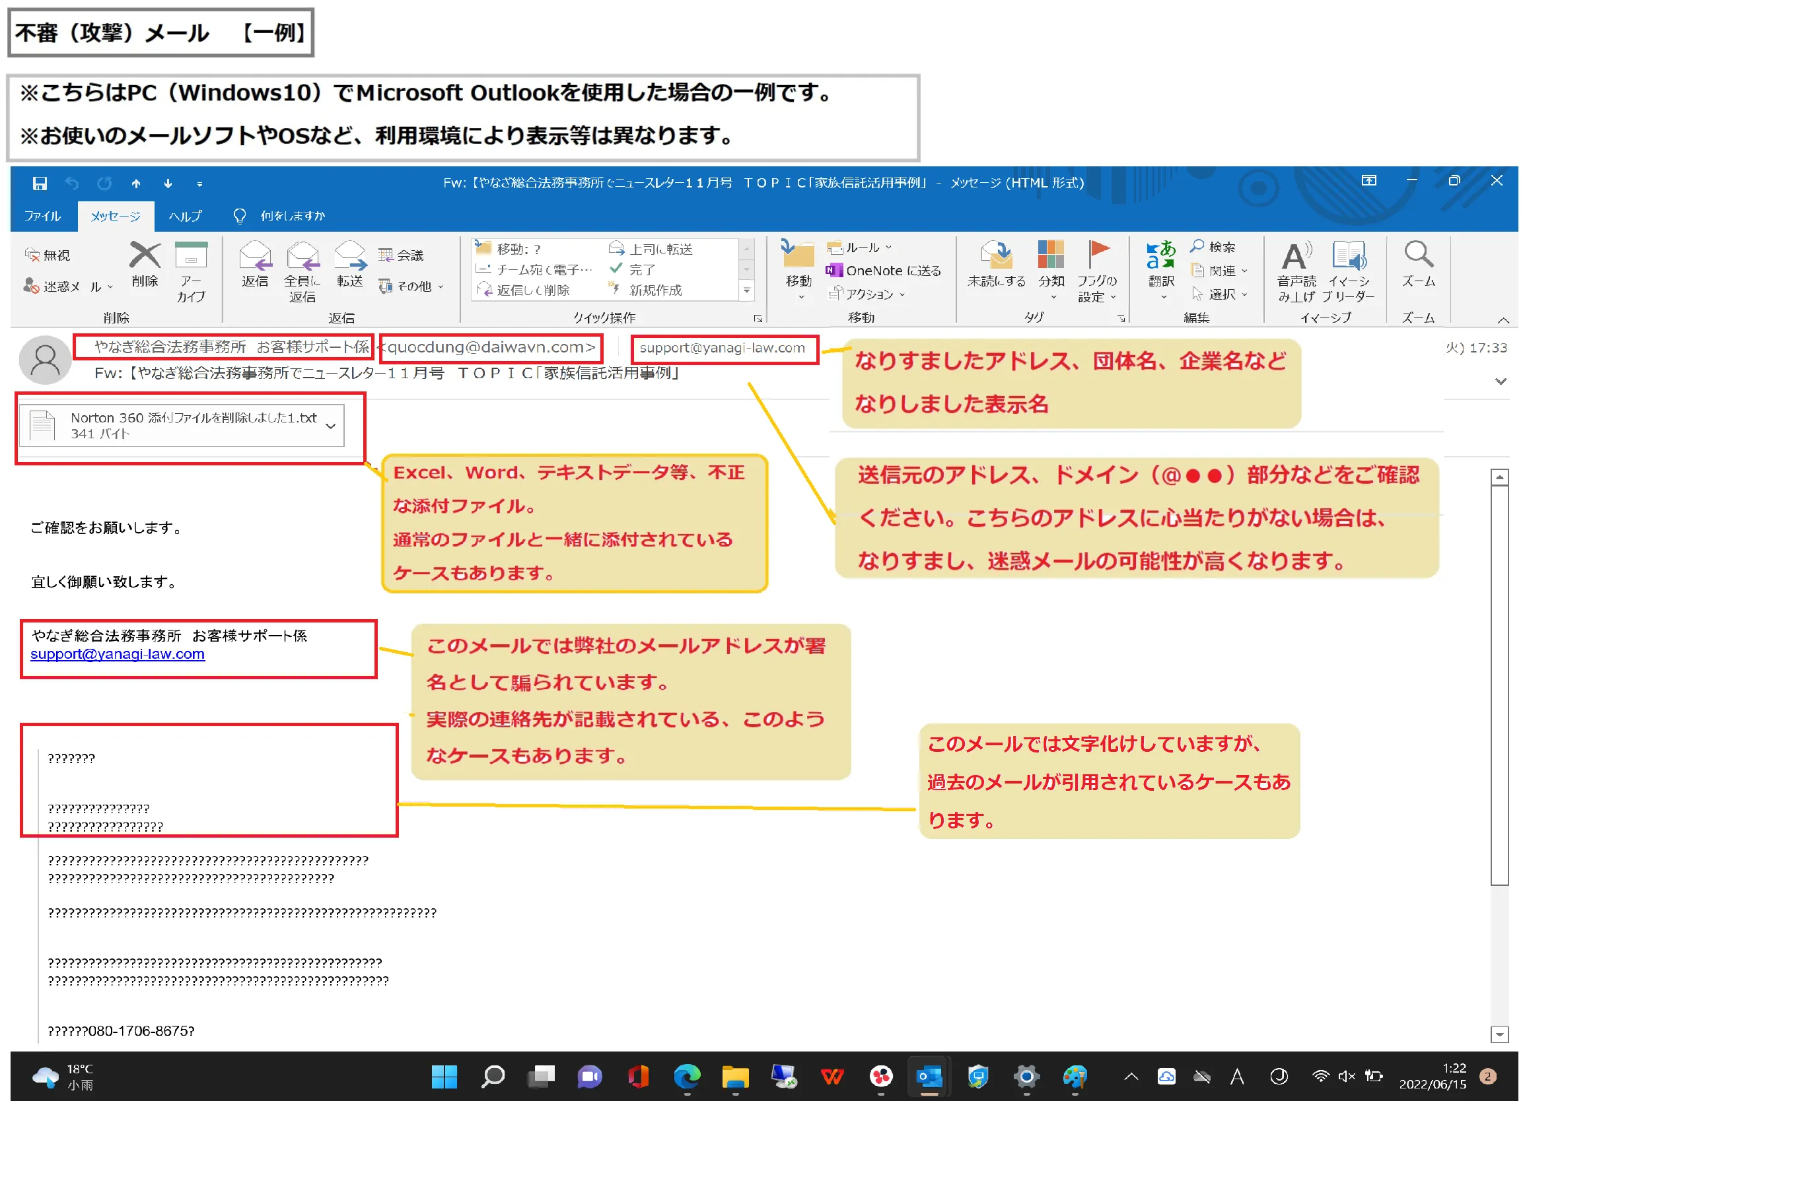Select quick step 移動: ?
Image resolution: width=1807 pixels, height=1204 pixels.
click(509, 249)
